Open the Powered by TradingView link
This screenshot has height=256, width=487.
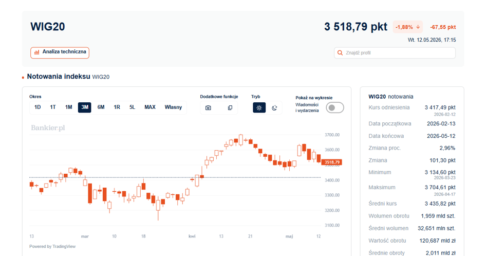point(52,246)
